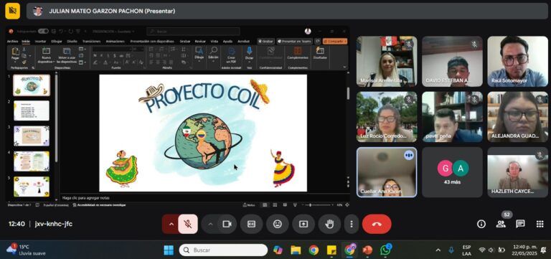Click the Grabar button in PowerPoint

266,42
